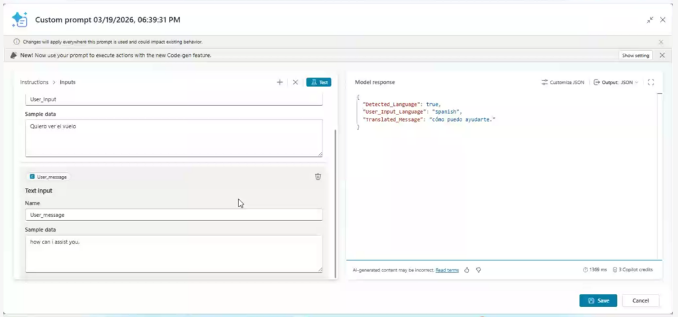Dismiss the changes warning info banner
Viewport: 678px width, 317px height.
pyautogui.click(x=661, y=42)
